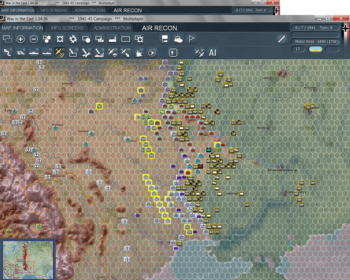Click the Motor Pool 189K readout
This screenshot has width=350, height=280.
(x=315, y=41)
